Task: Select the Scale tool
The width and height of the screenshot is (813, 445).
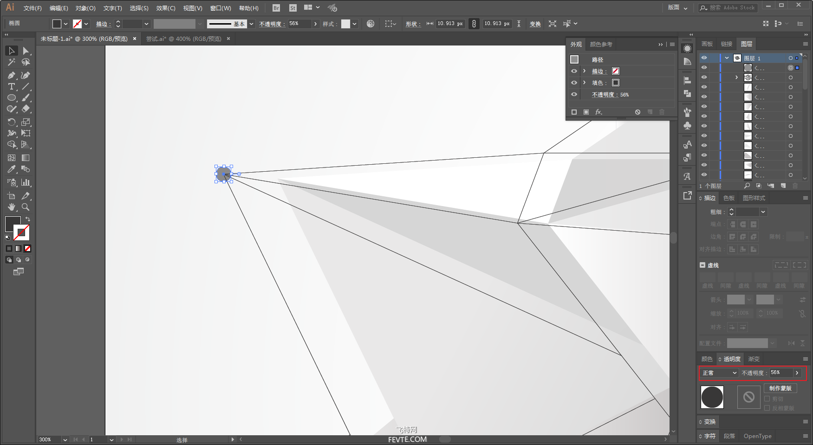Action: click(x=26, y=122)
